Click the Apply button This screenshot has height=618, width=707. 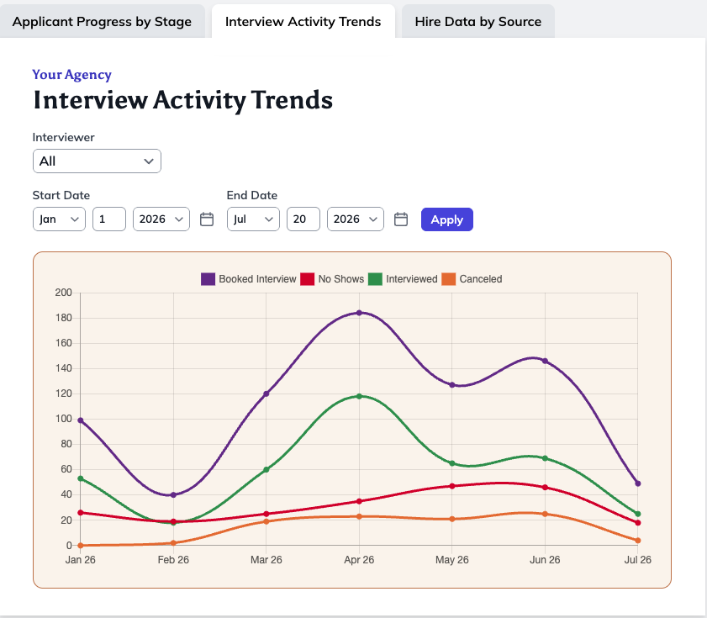click(x=447, y=219)
